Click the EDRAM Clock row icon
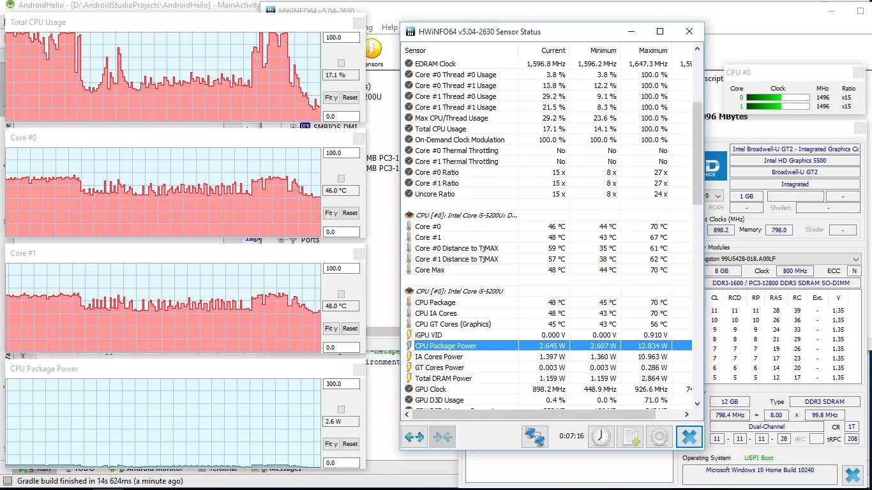Screen dimensions: 872x490 pyautogui.click(x=409, y=64)
